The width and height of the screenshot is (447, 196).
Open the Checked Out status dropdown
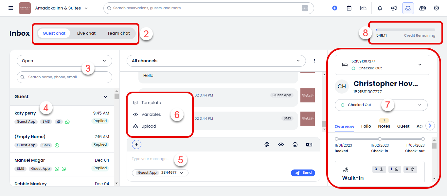tap(381, 105)
